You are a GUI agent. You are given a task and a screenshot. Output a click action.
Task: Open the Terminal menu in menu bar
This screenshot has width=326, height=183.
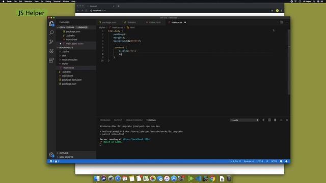[x=57, y=1]
